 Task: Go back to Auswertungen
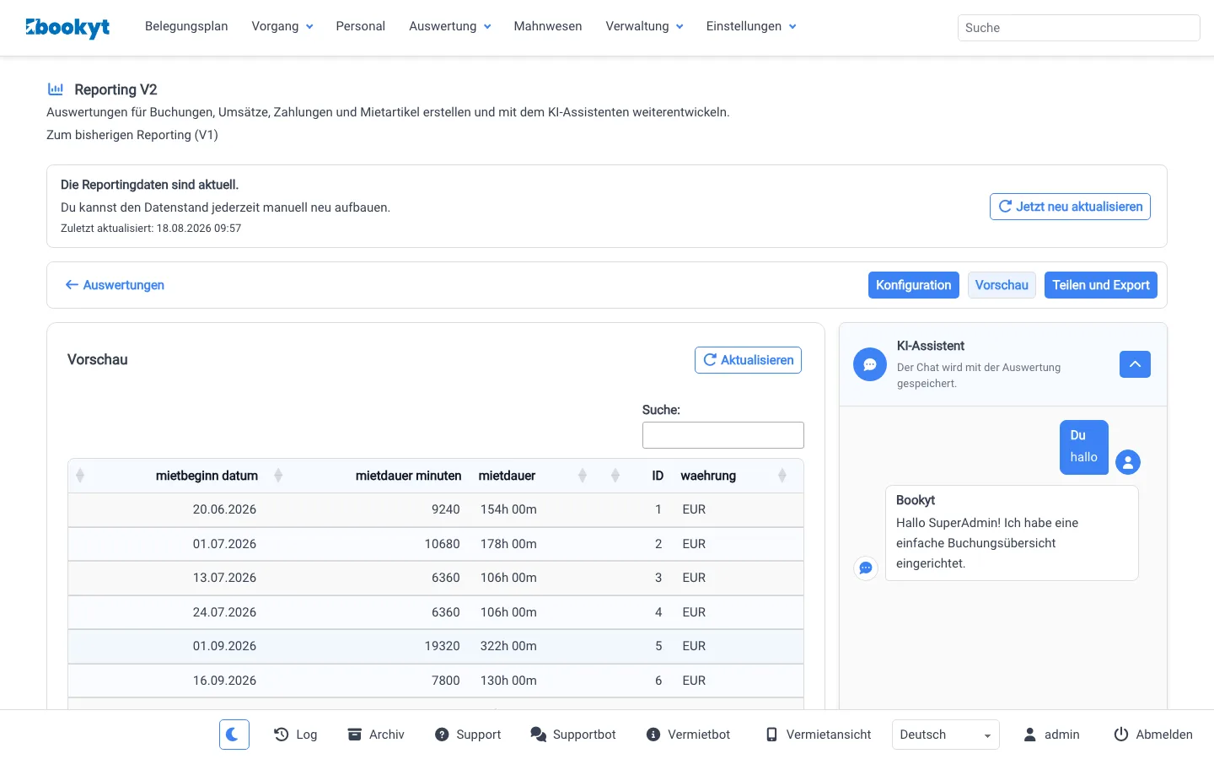(x=115, y=285)
